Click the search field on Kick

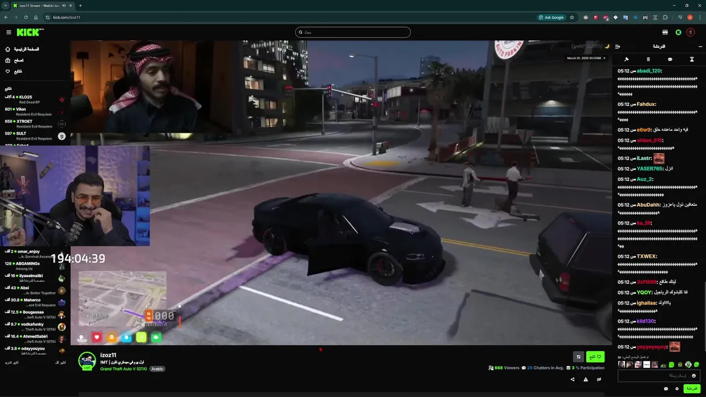point(353,32)
